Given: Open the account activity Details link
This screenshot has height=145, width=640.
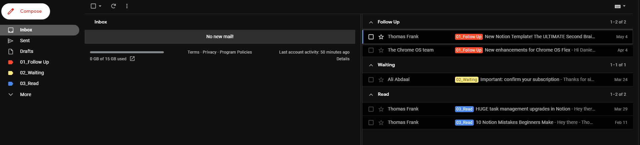Looking at the screenshot, I should [x=343, y=59].
